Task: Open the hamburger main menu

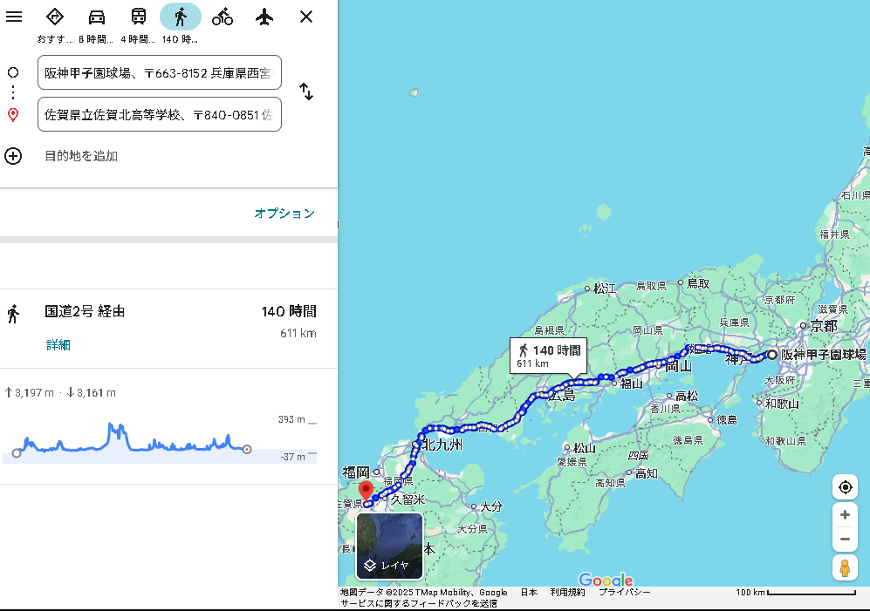Action: coord(14,17)
